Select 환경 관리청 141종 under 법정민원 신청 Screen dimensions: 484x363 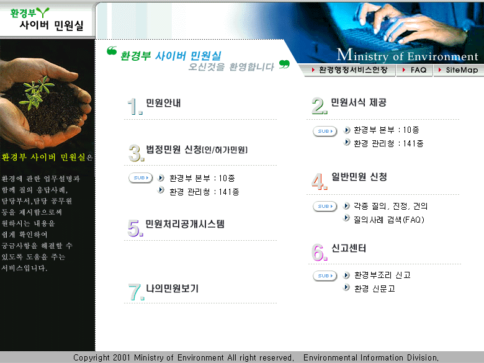coord(204,192)
